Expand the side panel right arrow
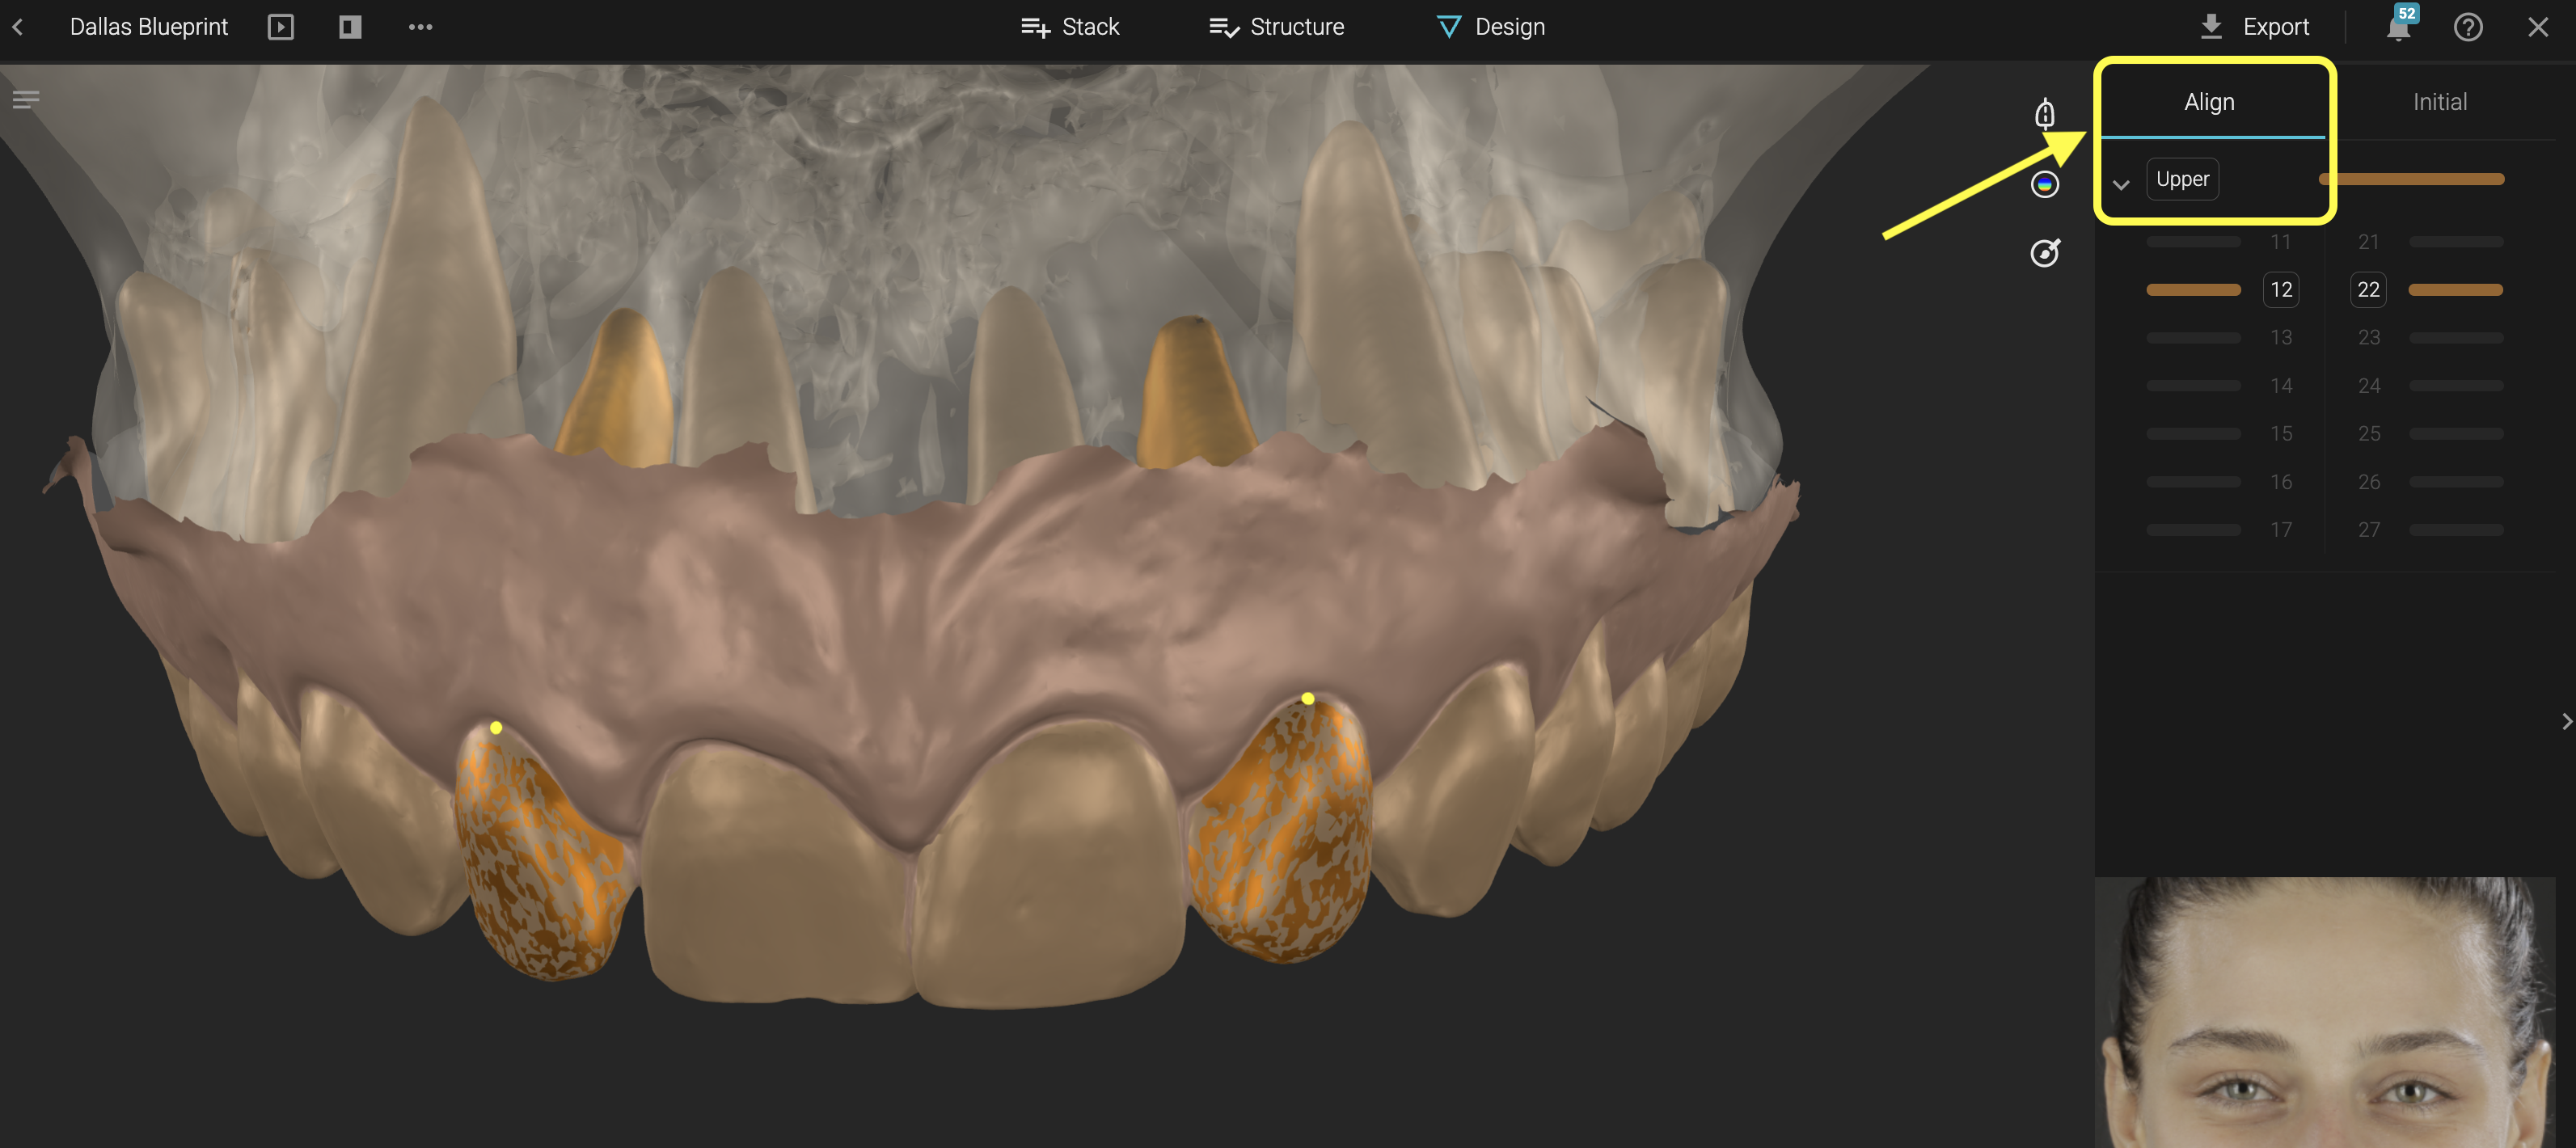Image resolution: width=2576 pixels, height=1148 pixels. (x=2566, y=721)
